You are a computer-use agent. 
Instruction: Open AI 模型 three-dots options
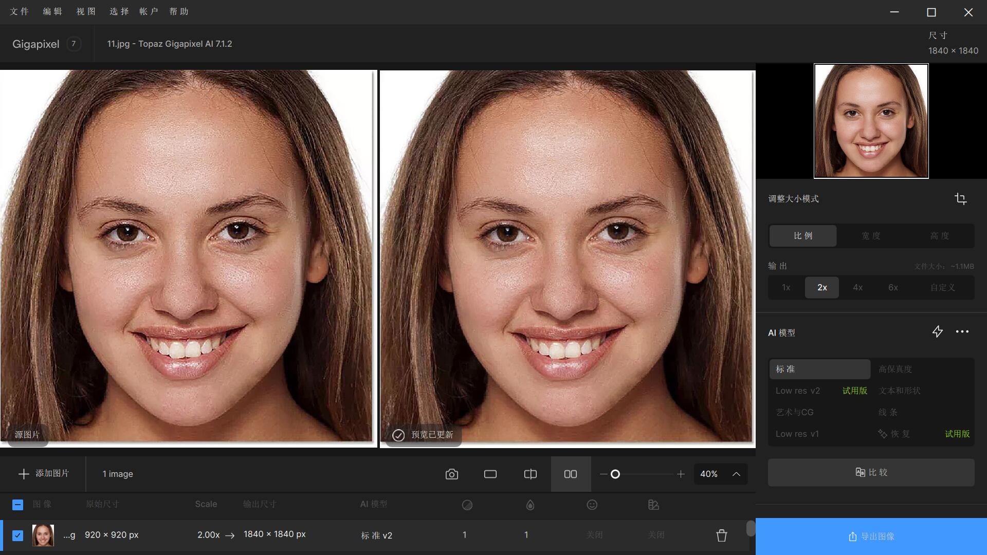(x=962, y=332)
